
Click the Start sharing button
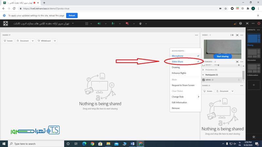(x=223, y=57)
